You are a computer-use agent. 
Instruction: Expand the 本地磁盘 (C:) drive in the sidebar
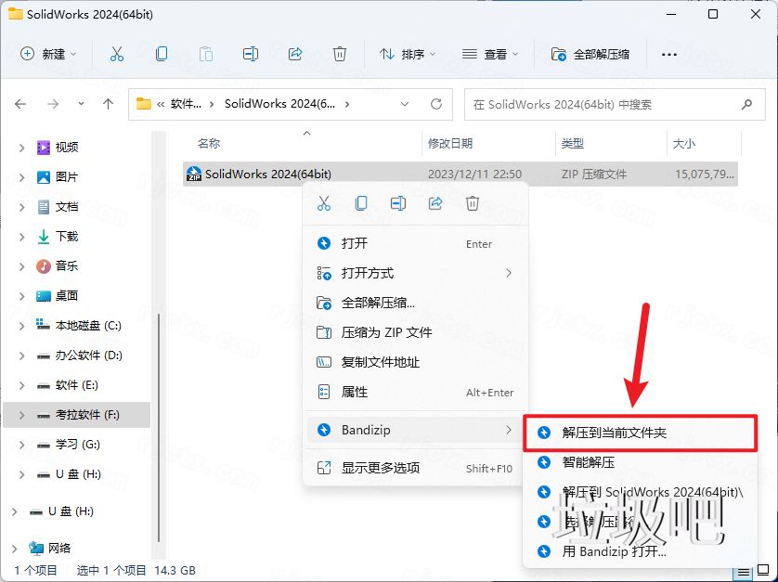tap(20, 327)
